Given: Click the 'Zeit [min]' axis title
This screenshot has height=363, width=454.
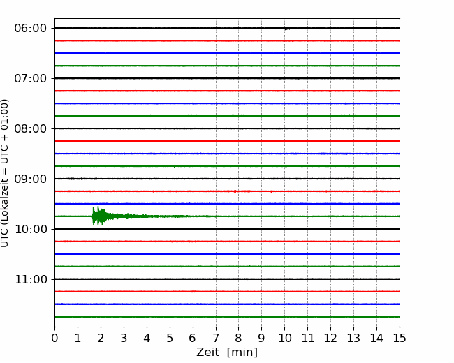Looking at the screenshot, I should coord(227,353).
